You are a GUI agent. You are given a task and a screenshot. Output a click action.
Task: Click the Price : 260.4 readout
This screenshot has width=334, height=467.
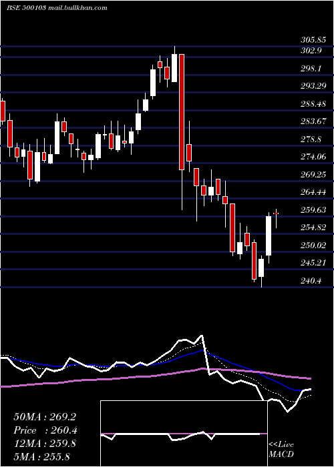pos(45,430)
